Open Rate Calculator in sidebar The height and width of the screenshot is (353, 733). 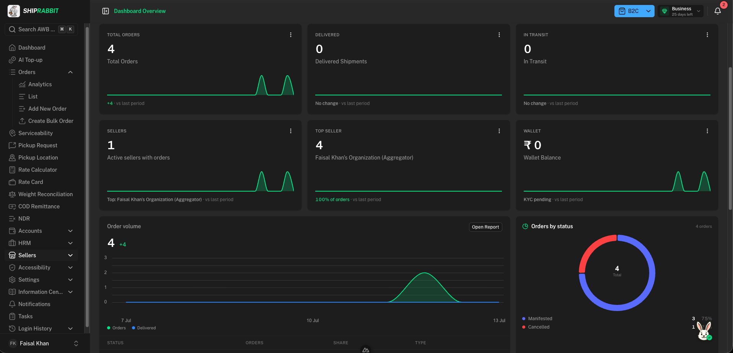[x=37, y=170]
